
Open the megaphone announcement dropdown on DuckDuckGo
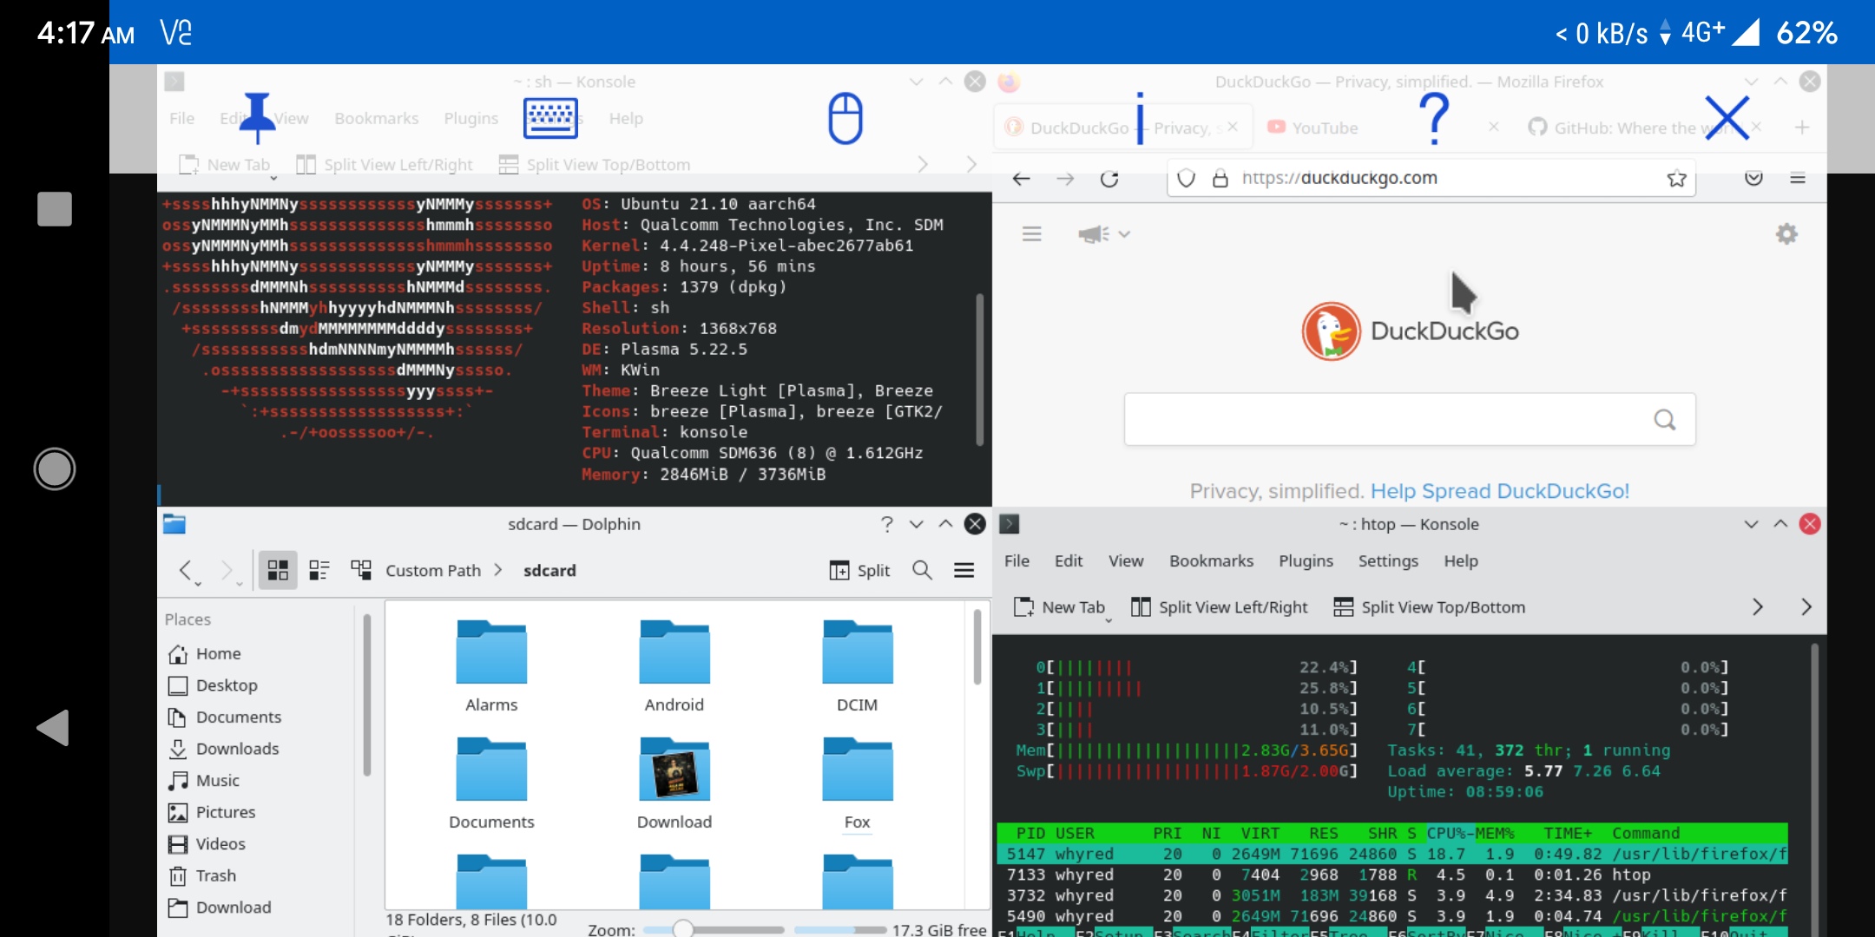[1101, 233]
